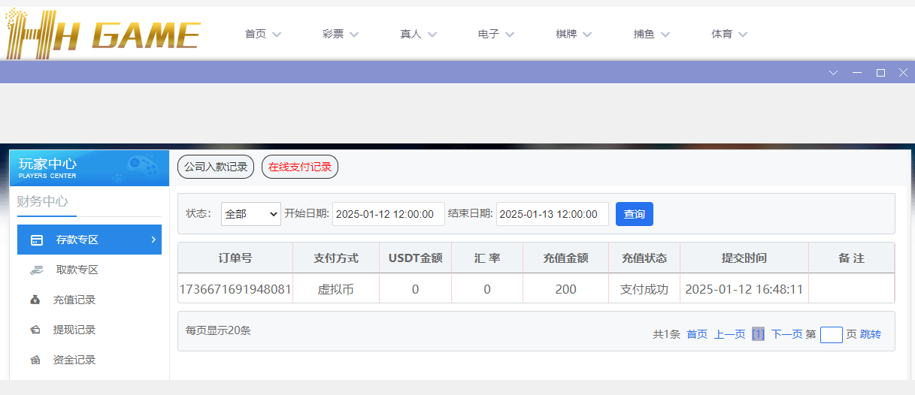Viewport: 915px width, 395px height.
Task: Click the page number jump input box
Action: click(831, 335)
